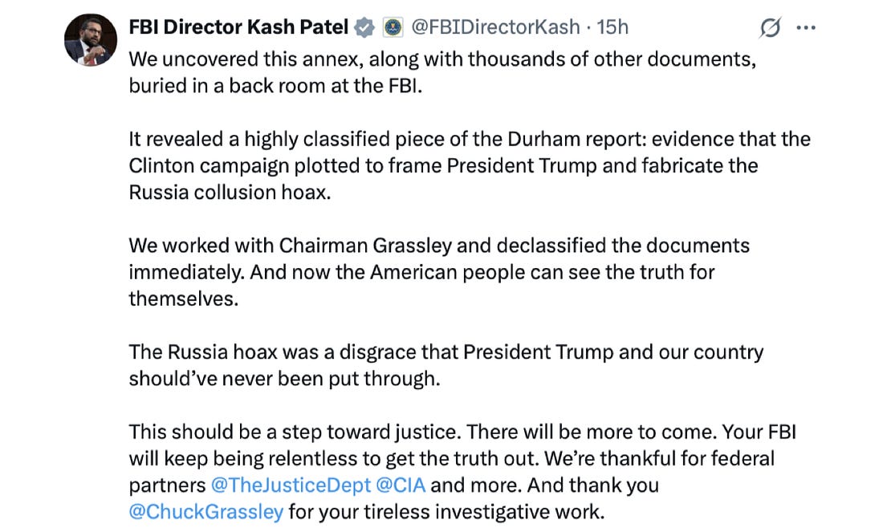Click the line "We uncovered this annex"
883x528 pixels.
[442, 59]
